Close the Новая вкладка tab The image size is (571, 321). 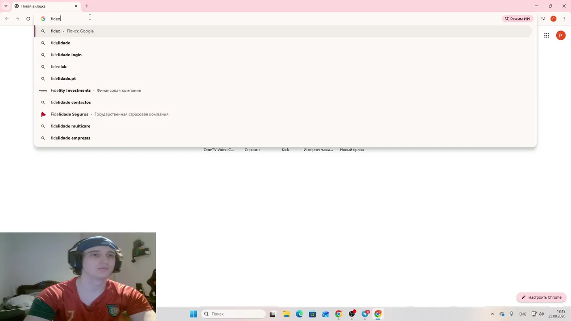tap(76, 6)
